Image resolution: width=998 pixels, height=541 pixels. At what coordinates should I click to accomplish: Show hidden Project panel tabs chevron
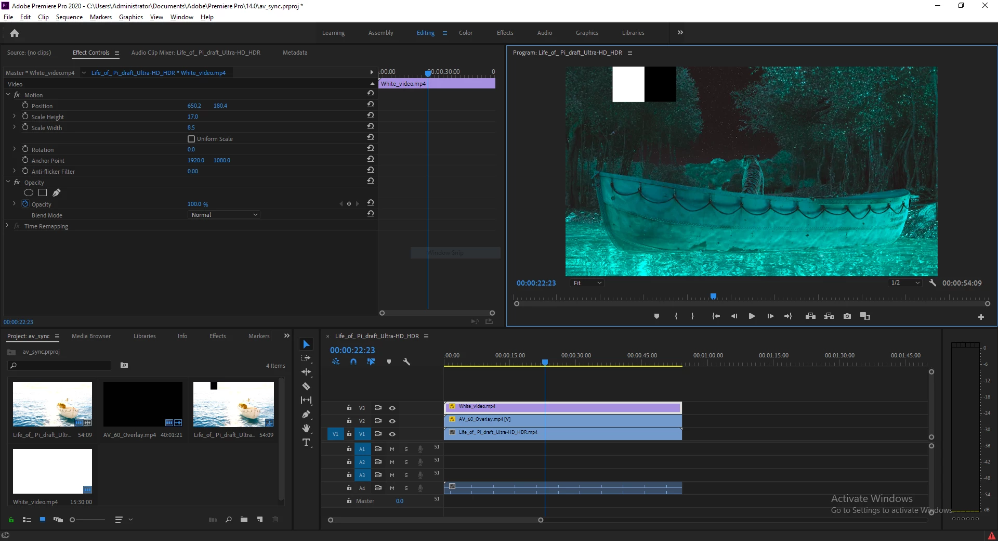click(x=286, y=336)
